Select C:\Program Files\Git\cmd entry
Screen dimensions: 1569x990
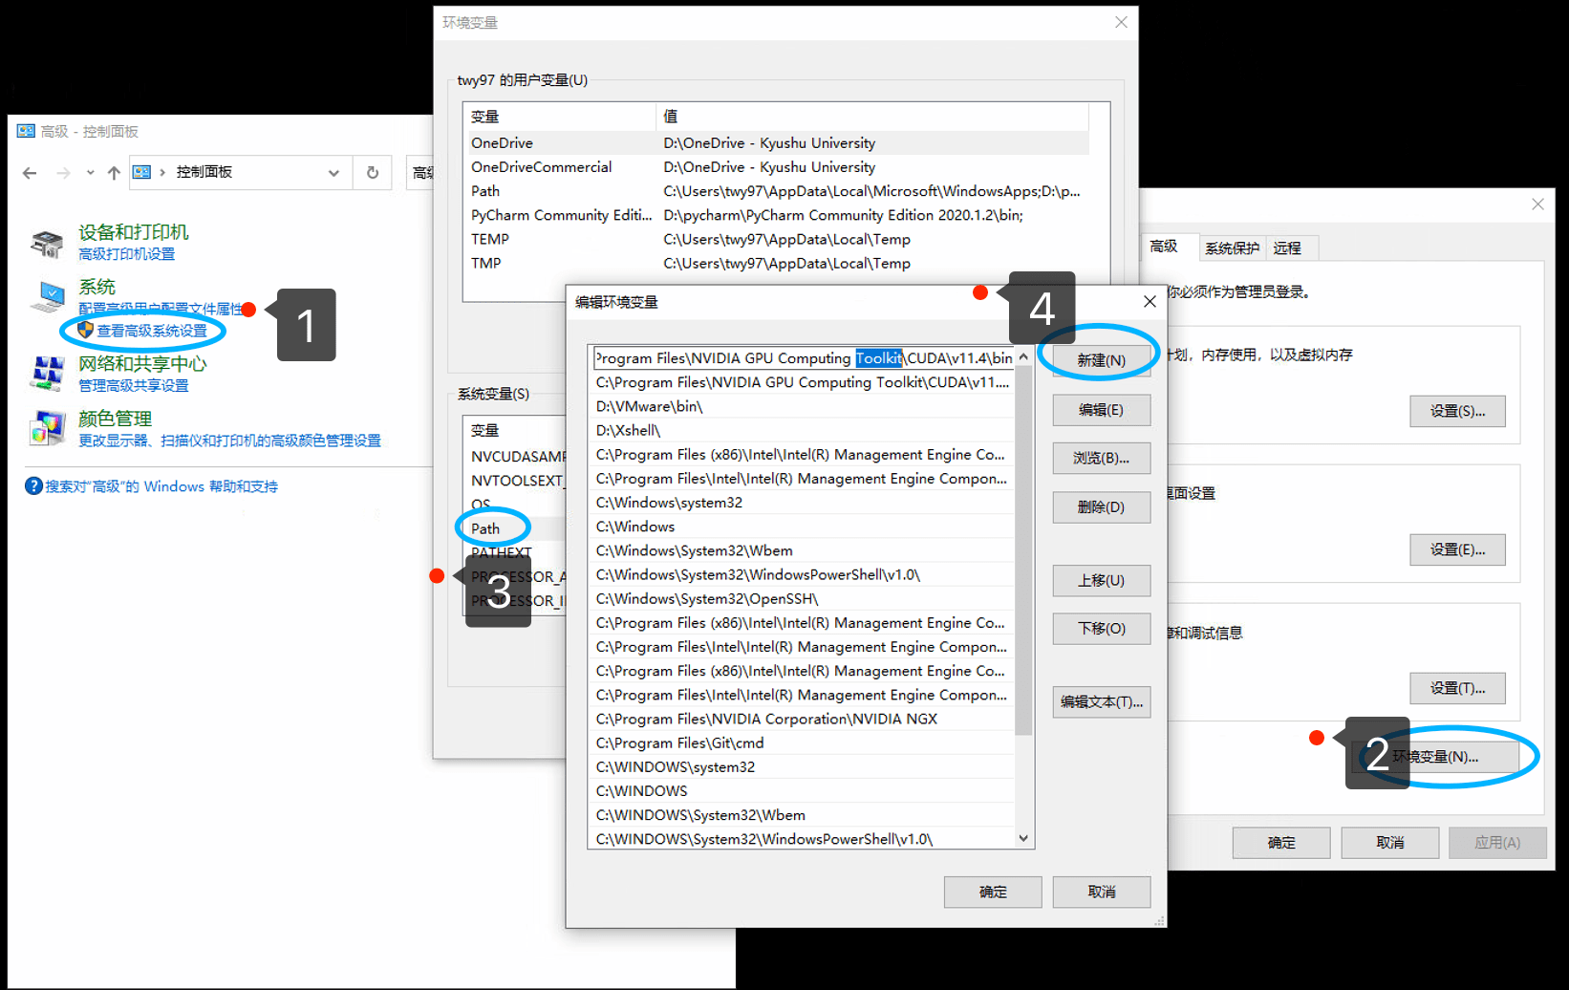pos(802,742)
